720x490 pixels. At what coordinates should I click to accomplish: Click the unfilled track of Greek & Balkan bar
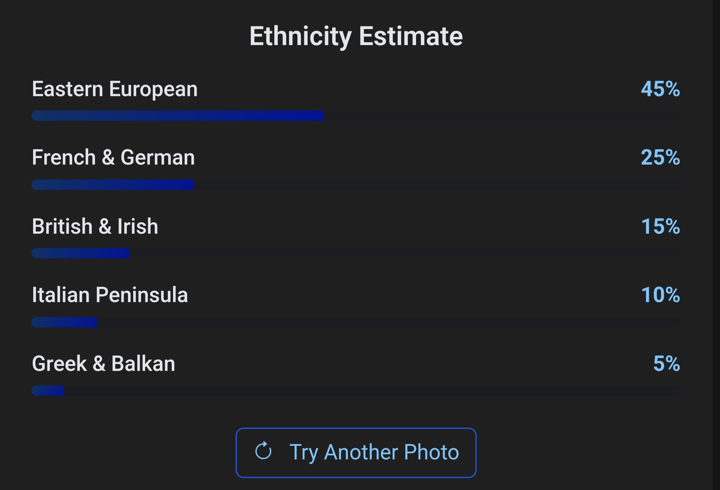point(372,391)
